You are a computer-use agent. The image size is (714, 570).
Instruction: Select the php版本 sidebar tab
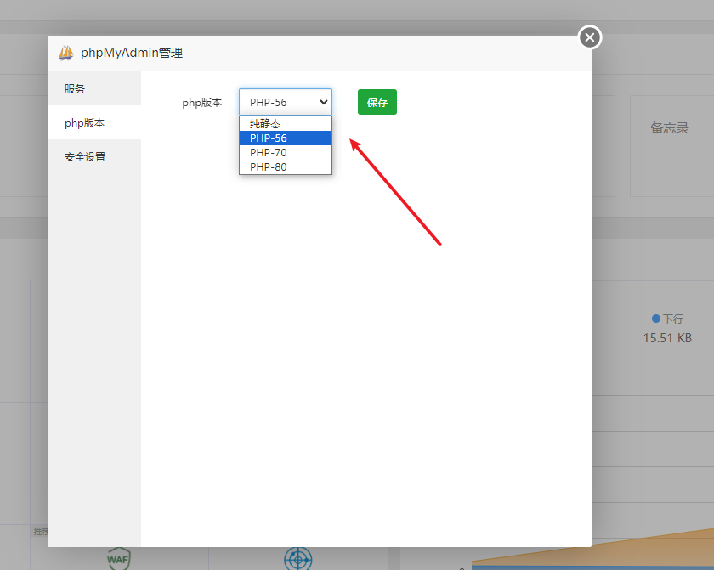[94, 123]
